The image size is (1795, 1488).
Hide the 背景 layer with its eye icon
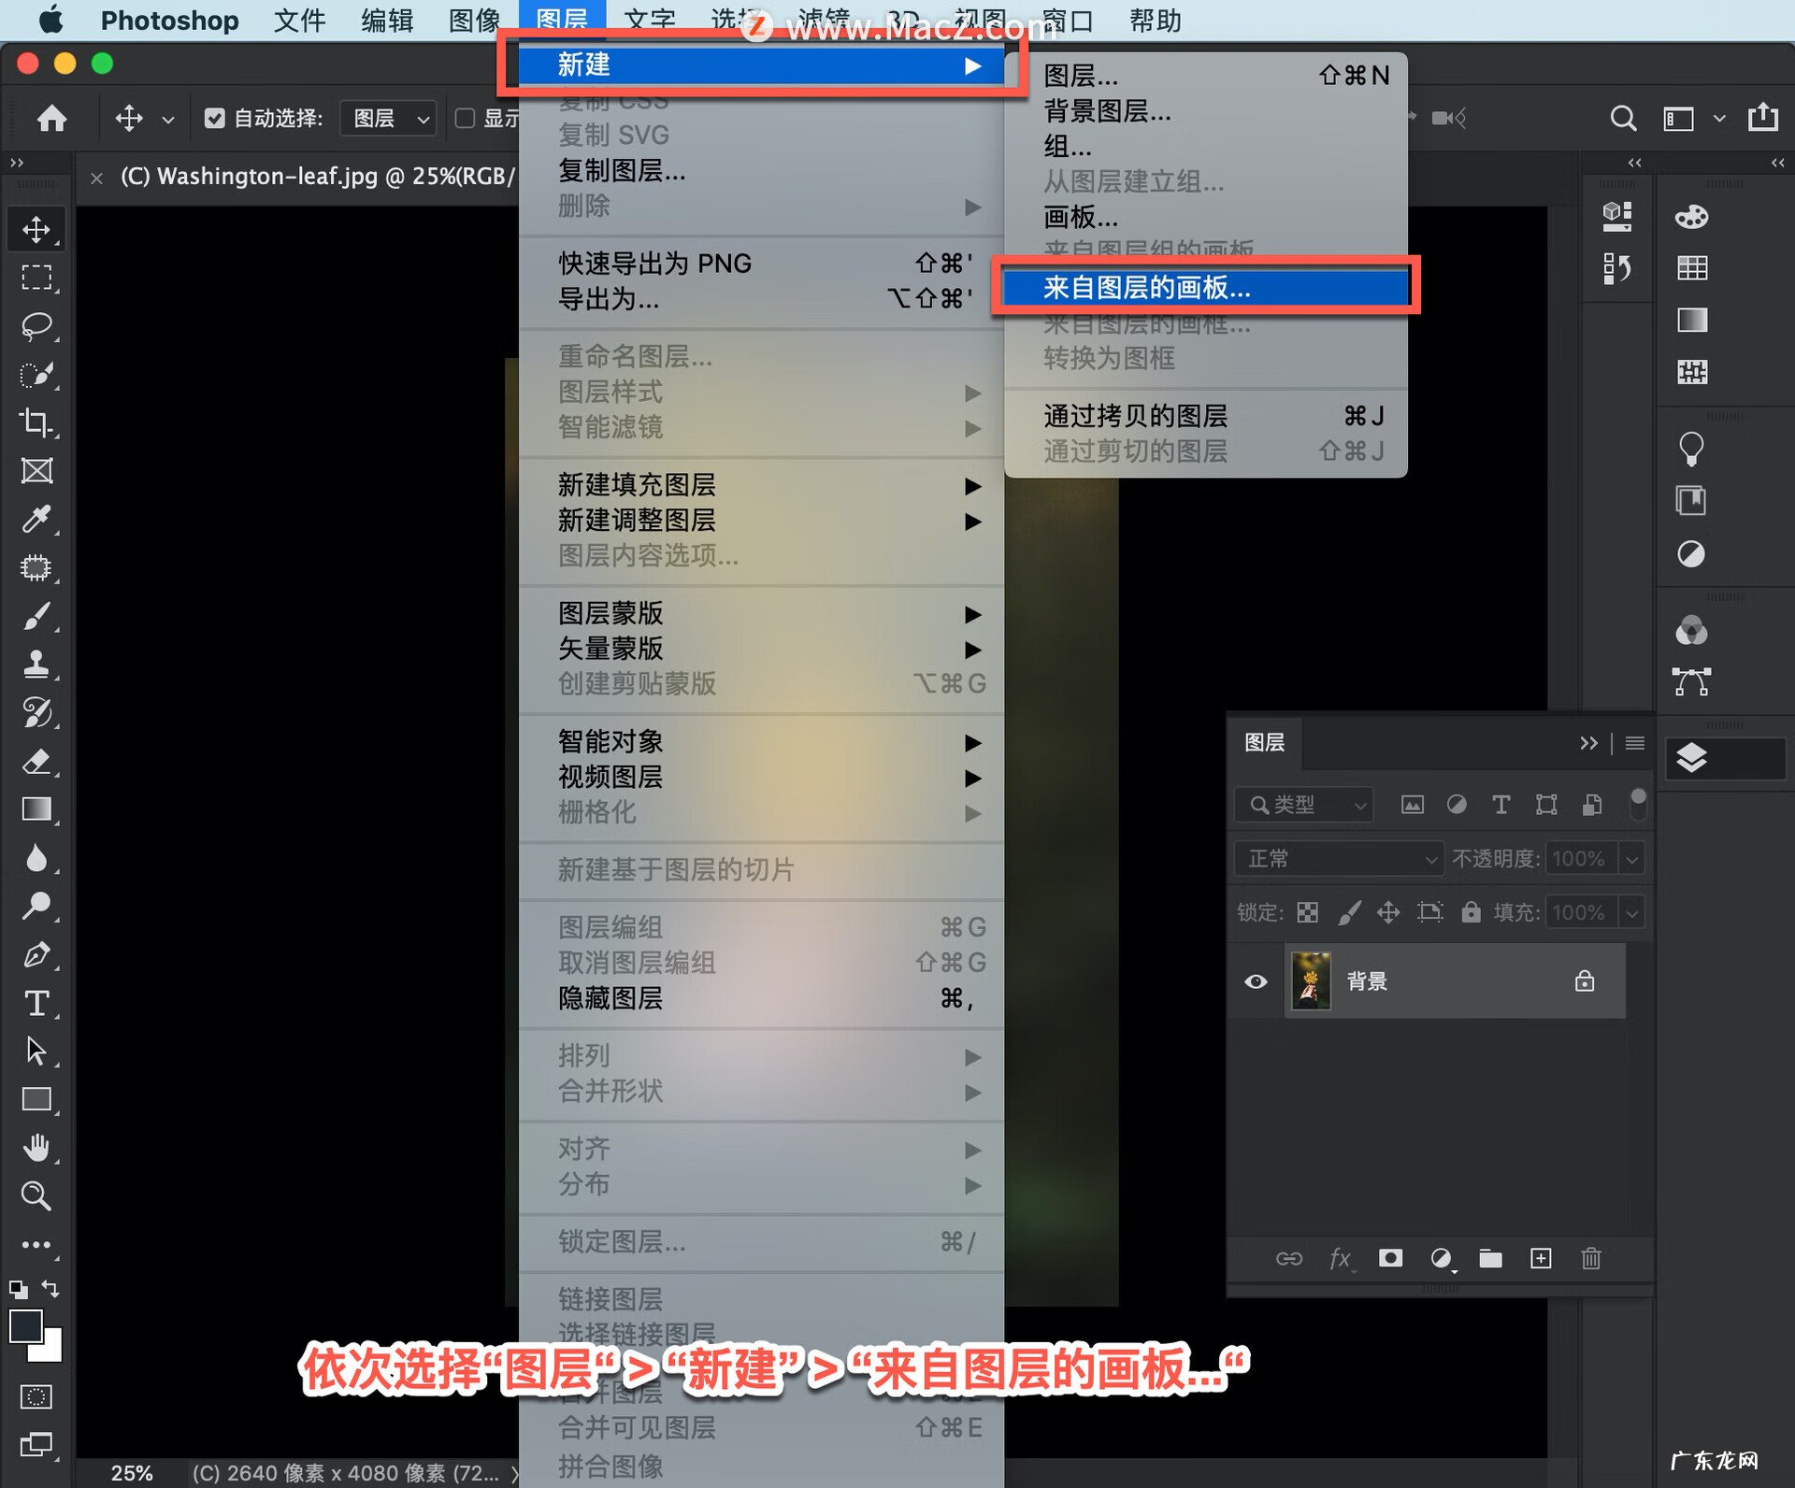[1255, 981]
